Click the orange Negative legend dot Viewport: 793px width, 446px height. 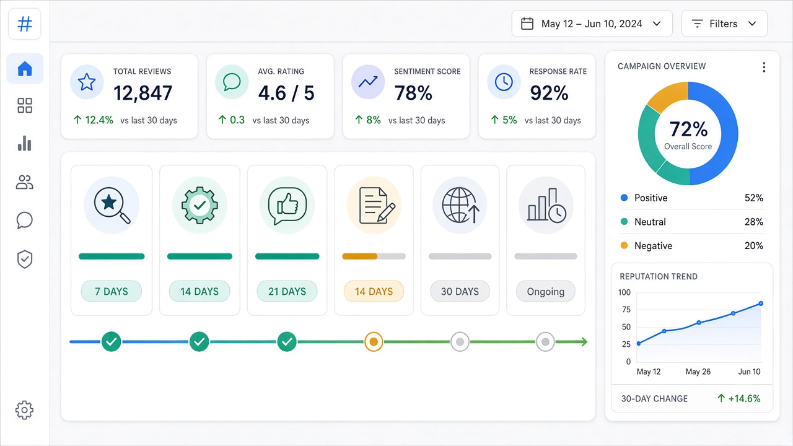624,246
